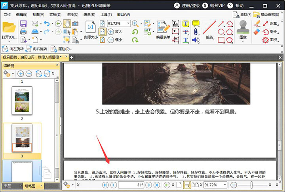Click the stamp (图章) tool
This screenshot has height=192, width=285.
pos(243,27)
